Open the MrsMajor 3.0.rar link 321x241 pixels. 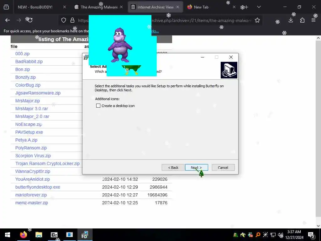(32, 109)
